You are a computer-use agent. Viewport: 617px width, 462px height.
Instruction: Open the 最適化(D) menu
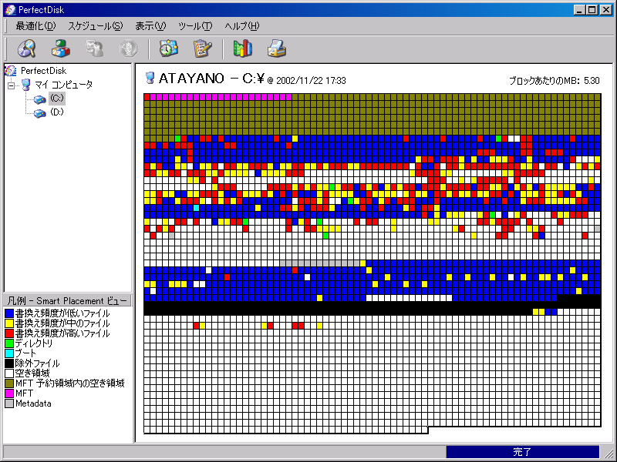click(35, 26)
